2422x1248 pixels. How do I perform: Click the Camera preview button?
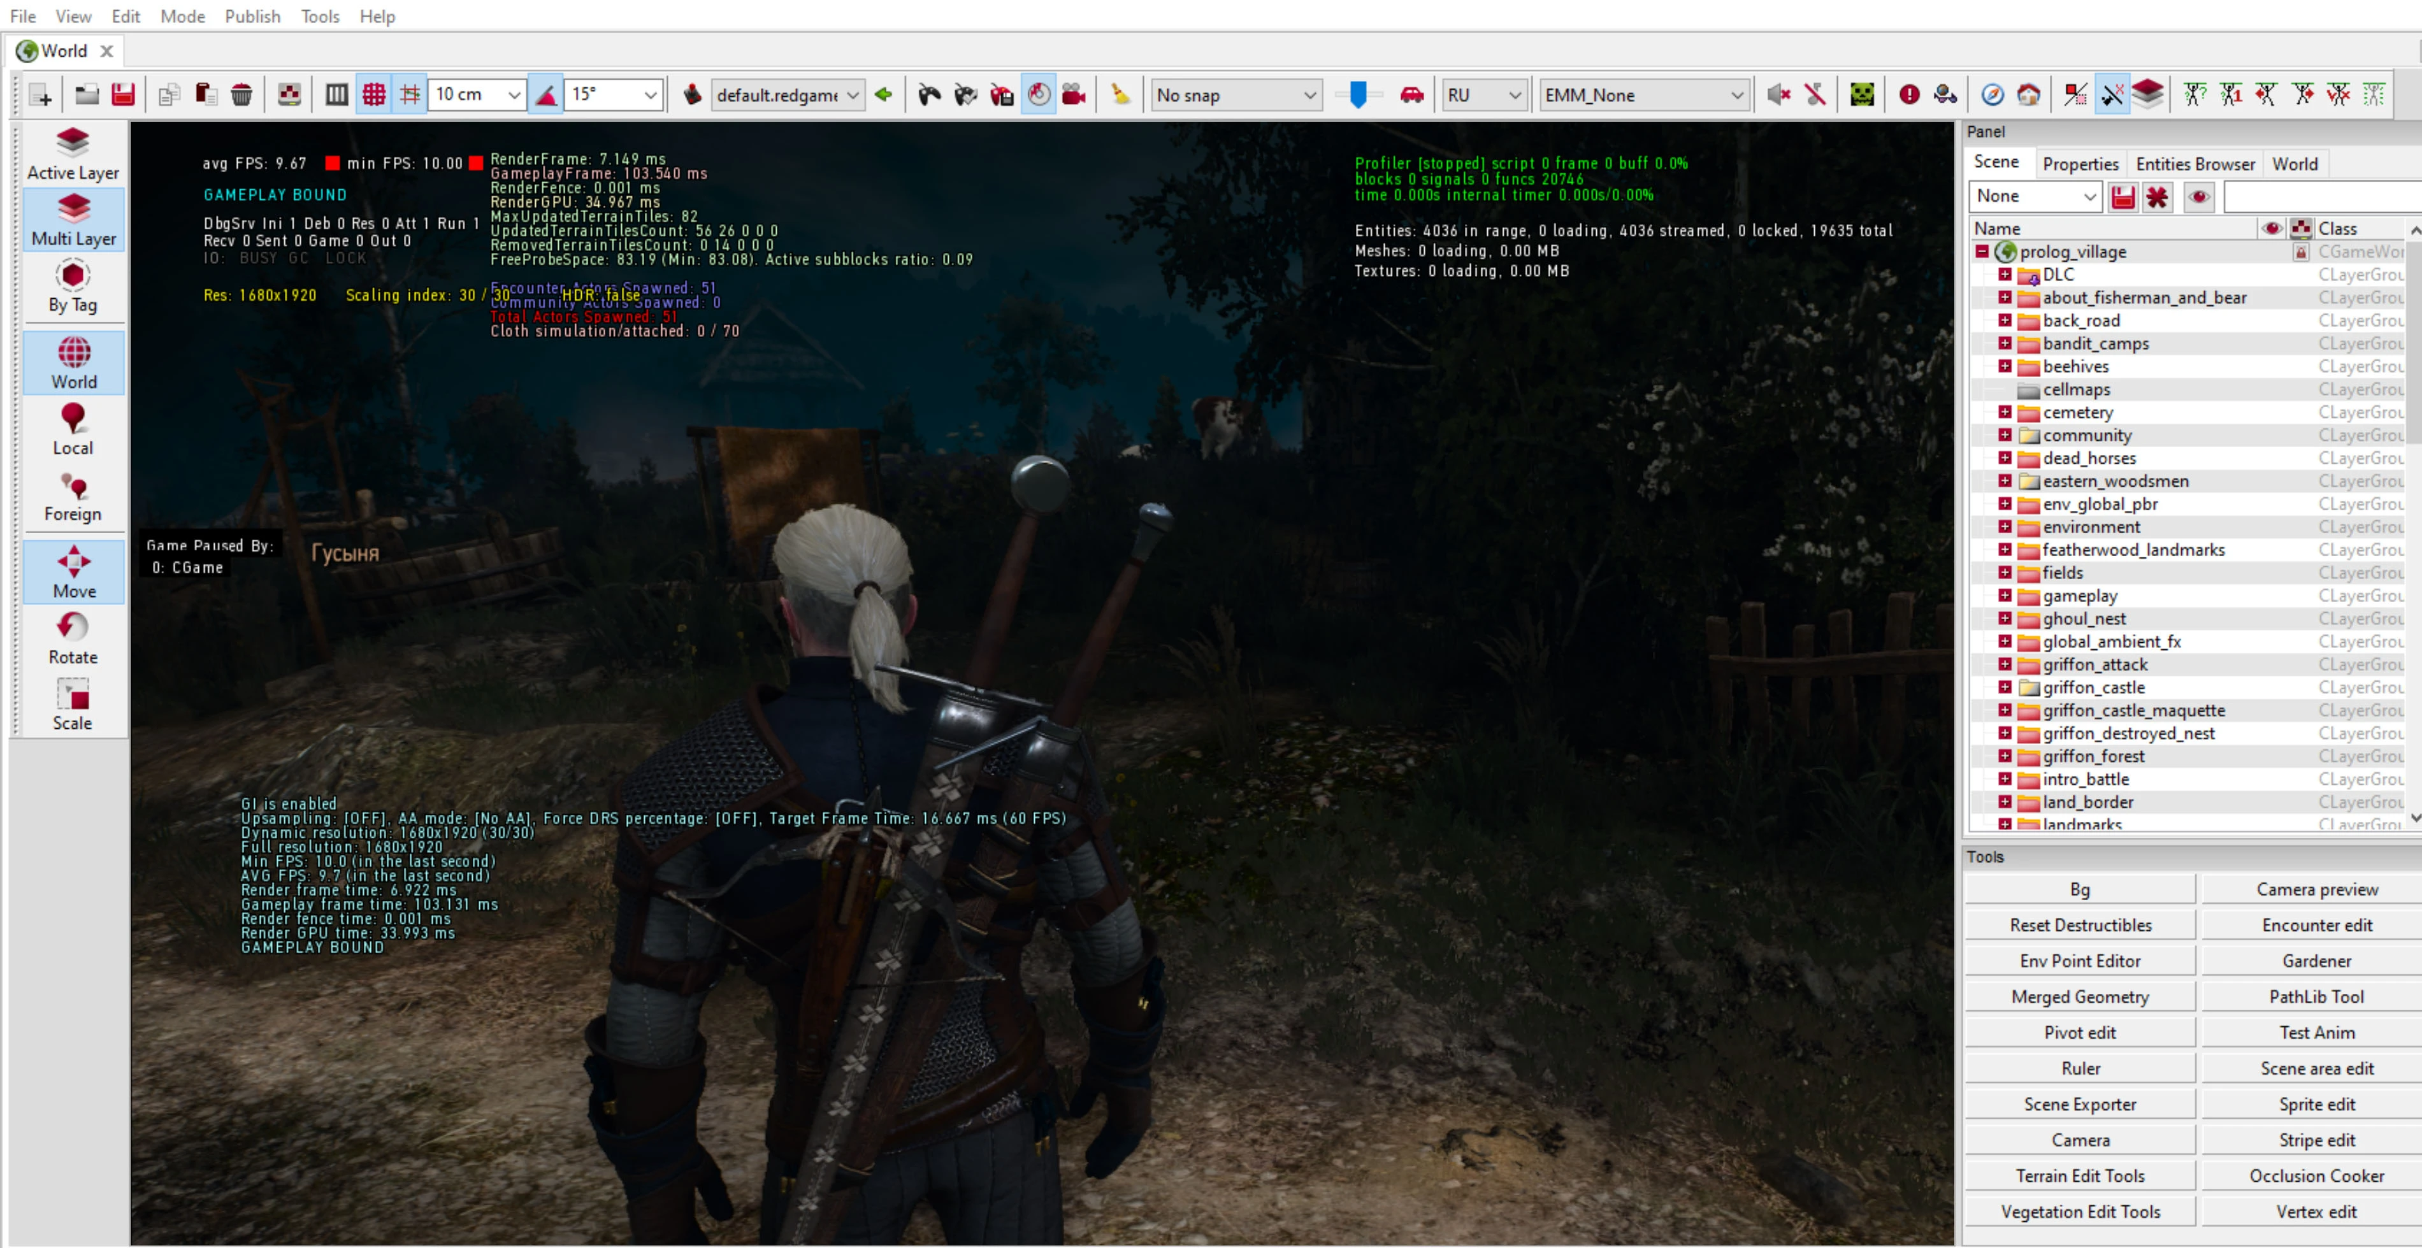click(x=2316, y=889)
